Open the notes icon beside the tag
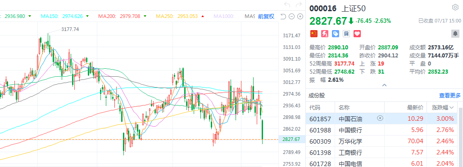 (346, 34)
